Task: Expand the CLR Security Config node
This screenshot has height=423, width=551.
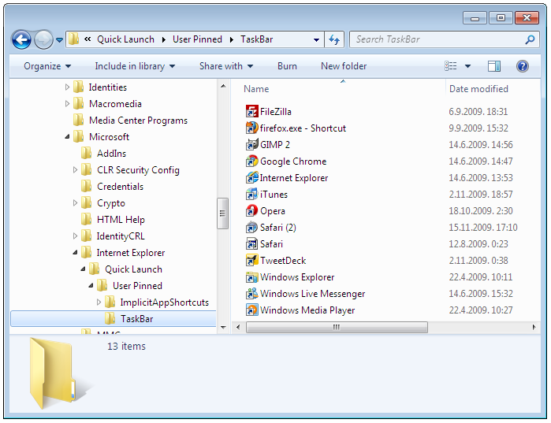Action: click(75, 170)
